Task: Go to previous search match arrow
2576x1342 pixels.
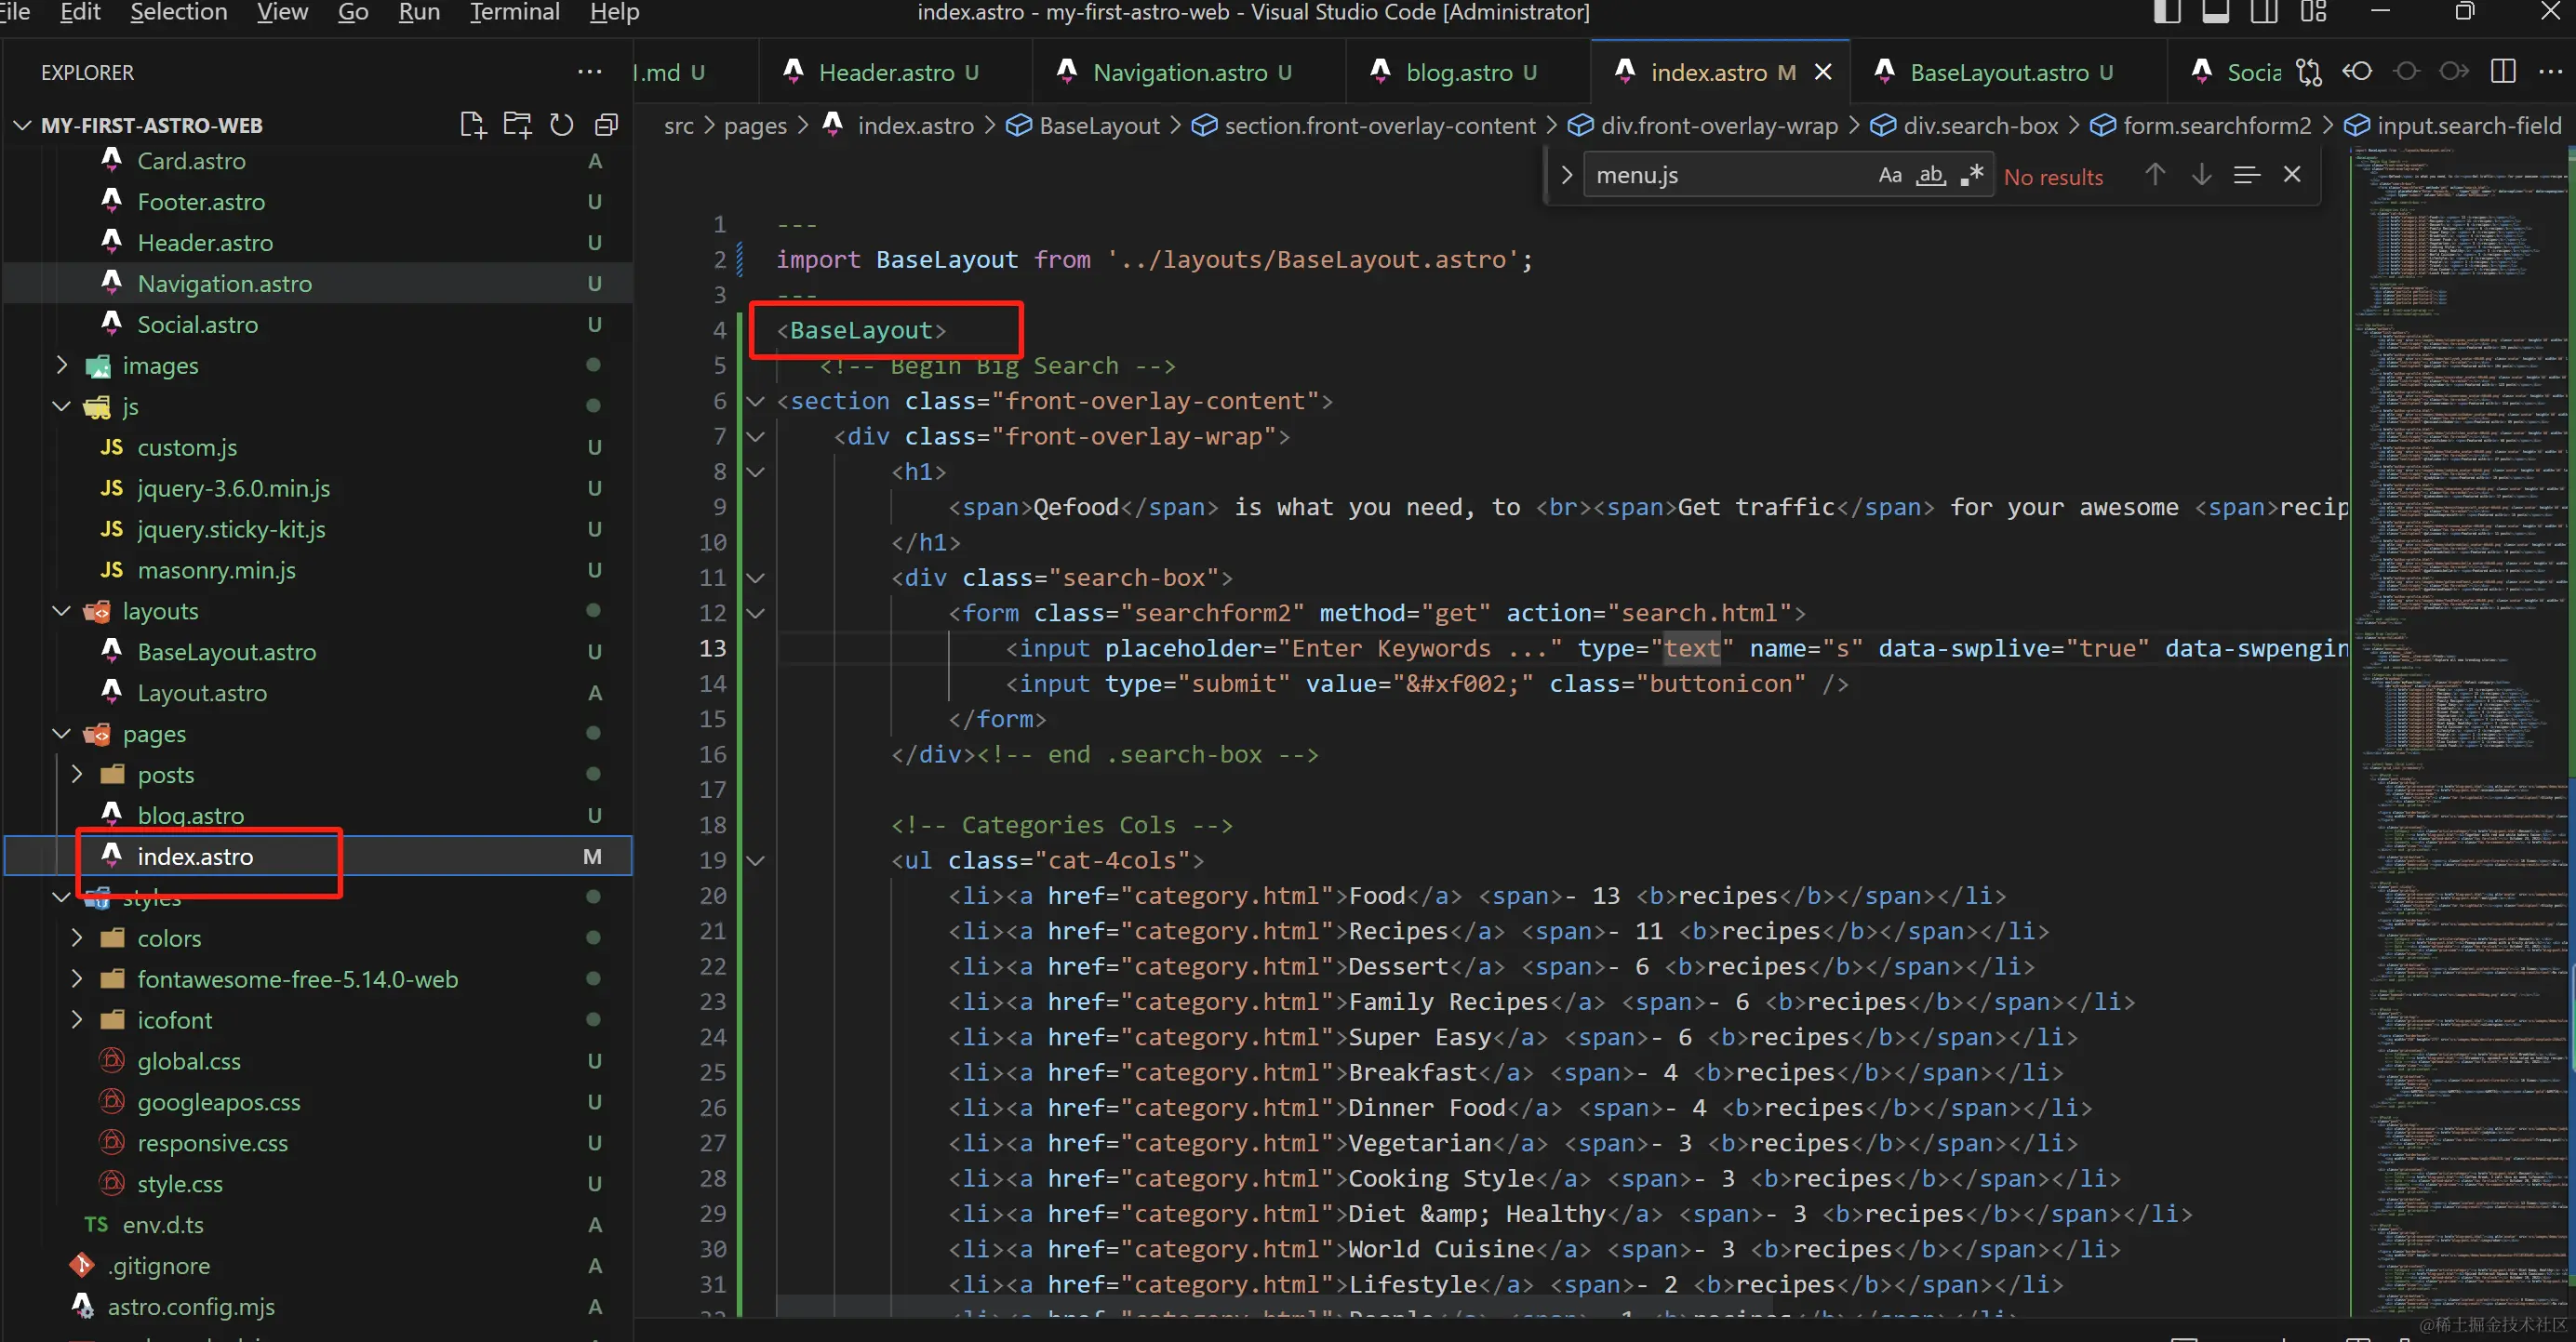Action: click(2155, 175)
